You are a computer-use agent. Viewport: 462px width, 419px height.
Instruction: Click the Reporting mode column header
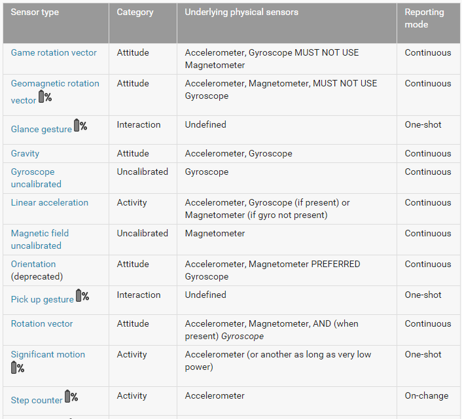click(424, 18)
